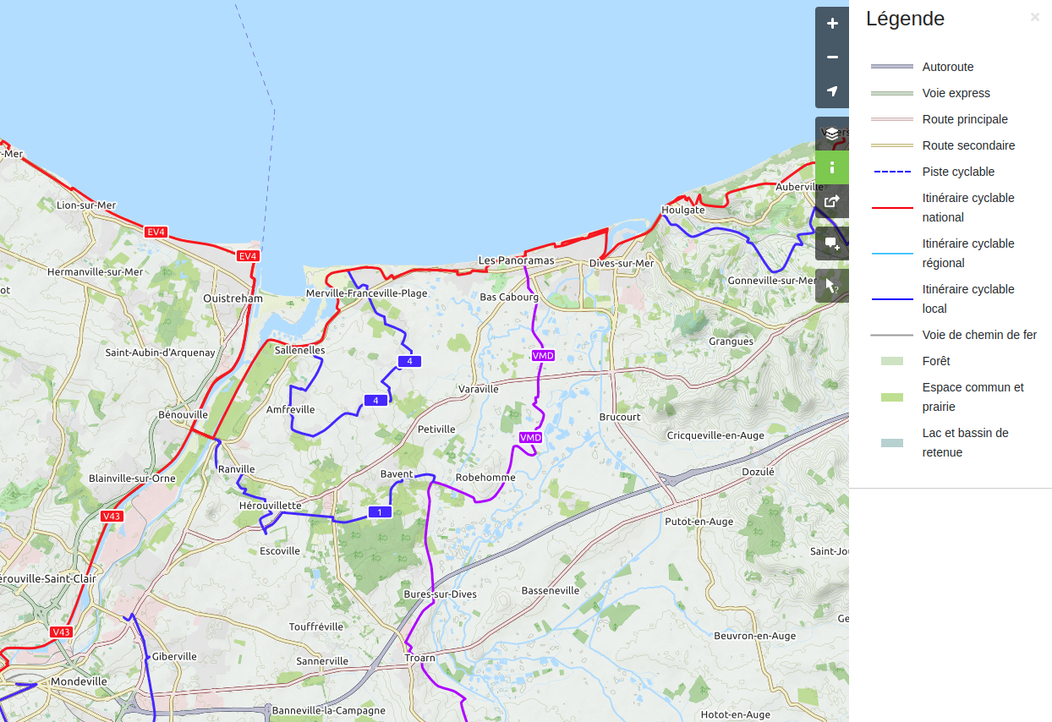Click the Grangues label
1052x722 pixels.
pyautogui.click(x=731, y=342)
